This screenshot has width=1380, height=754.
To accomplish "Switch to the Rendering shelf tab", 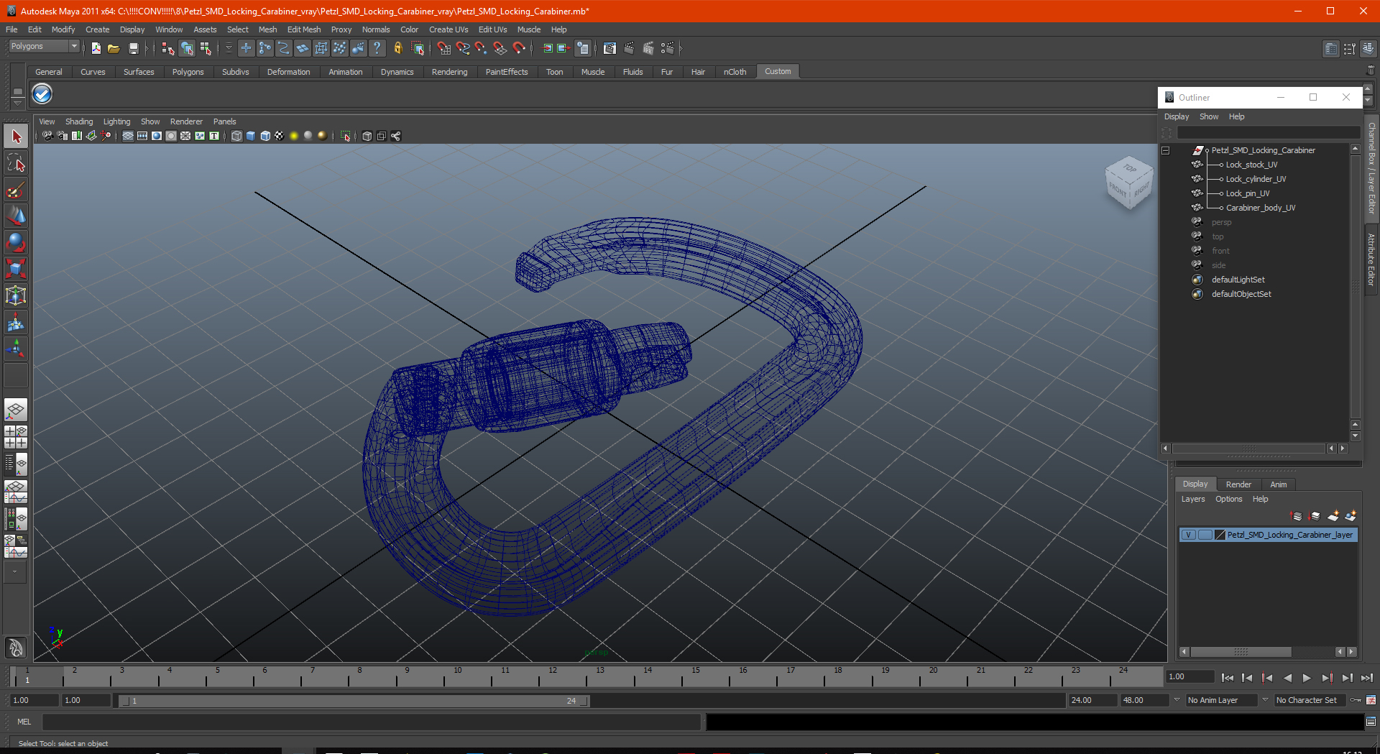I will tap(449, 72).
